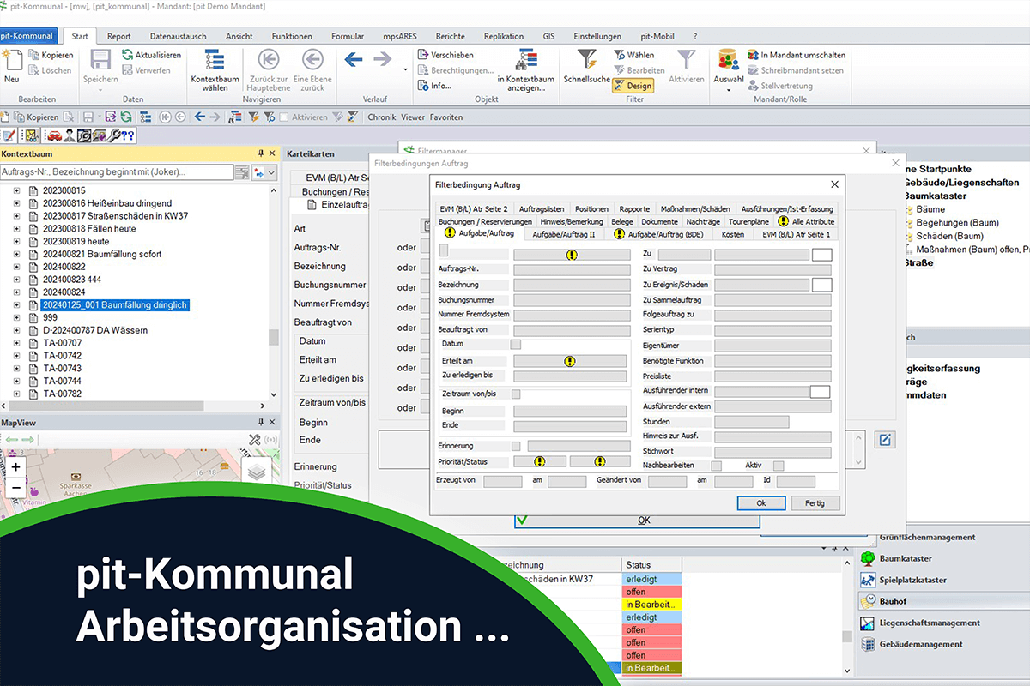Toggle the Datum checkbox in filter dialog

coord(516,344)
